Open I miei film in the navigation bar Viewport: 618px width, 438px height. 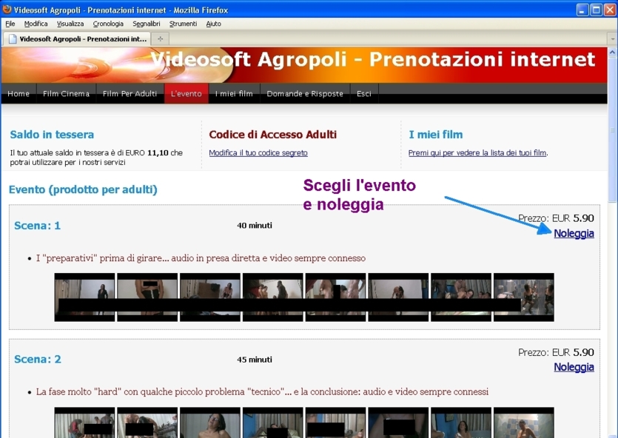[x=234, y=94]
